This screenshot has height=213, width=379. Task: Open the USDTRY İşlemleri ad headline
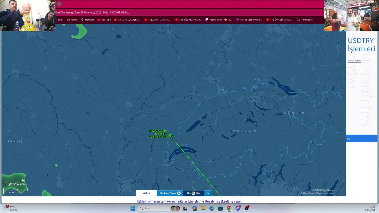[x=361, y=45]
